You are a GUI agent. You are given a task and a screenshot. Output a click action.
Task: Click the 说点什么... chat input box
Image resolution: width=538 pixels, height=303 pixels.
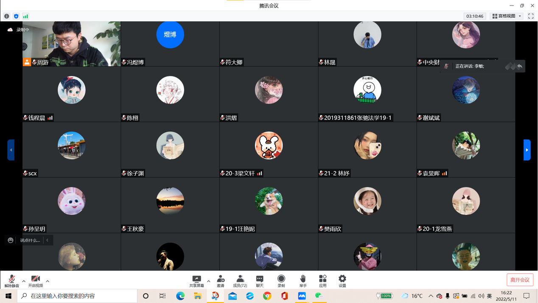tap(30, 240)
